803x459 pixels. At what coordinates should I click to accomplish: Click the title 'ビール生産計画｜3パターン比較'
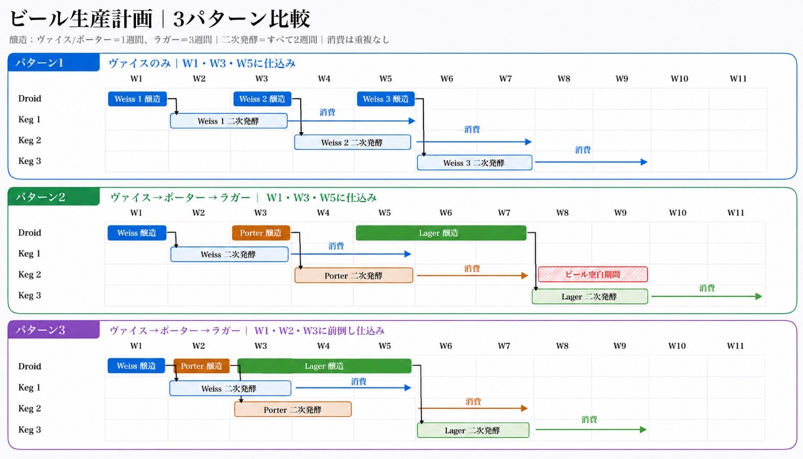coord(160,19)
